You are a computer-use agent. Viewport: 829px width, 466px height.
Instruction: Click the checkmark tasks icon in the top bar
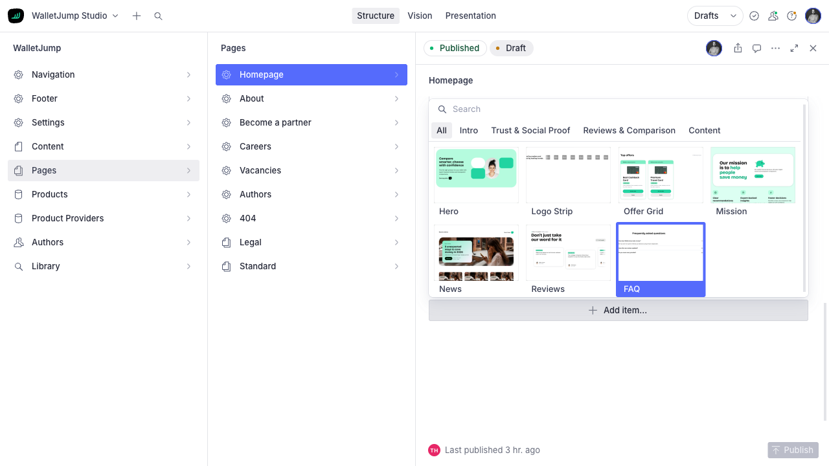(754, 16)
